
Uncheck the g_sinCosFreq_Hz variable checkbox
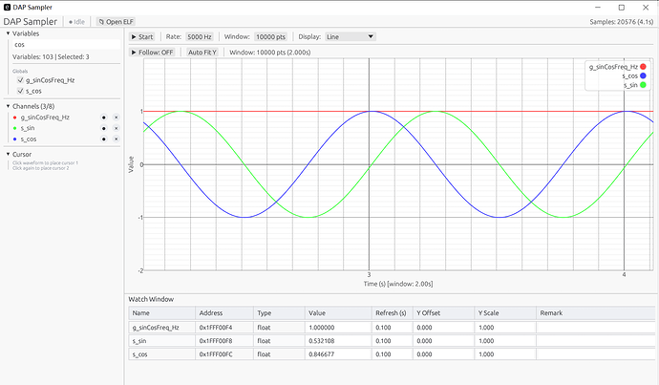click(20, 80)
